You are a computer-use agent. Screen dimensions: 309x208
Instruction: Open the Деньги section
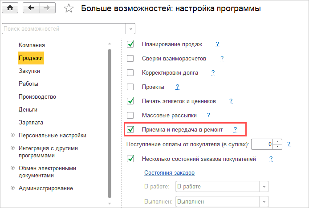pos(28,109)
